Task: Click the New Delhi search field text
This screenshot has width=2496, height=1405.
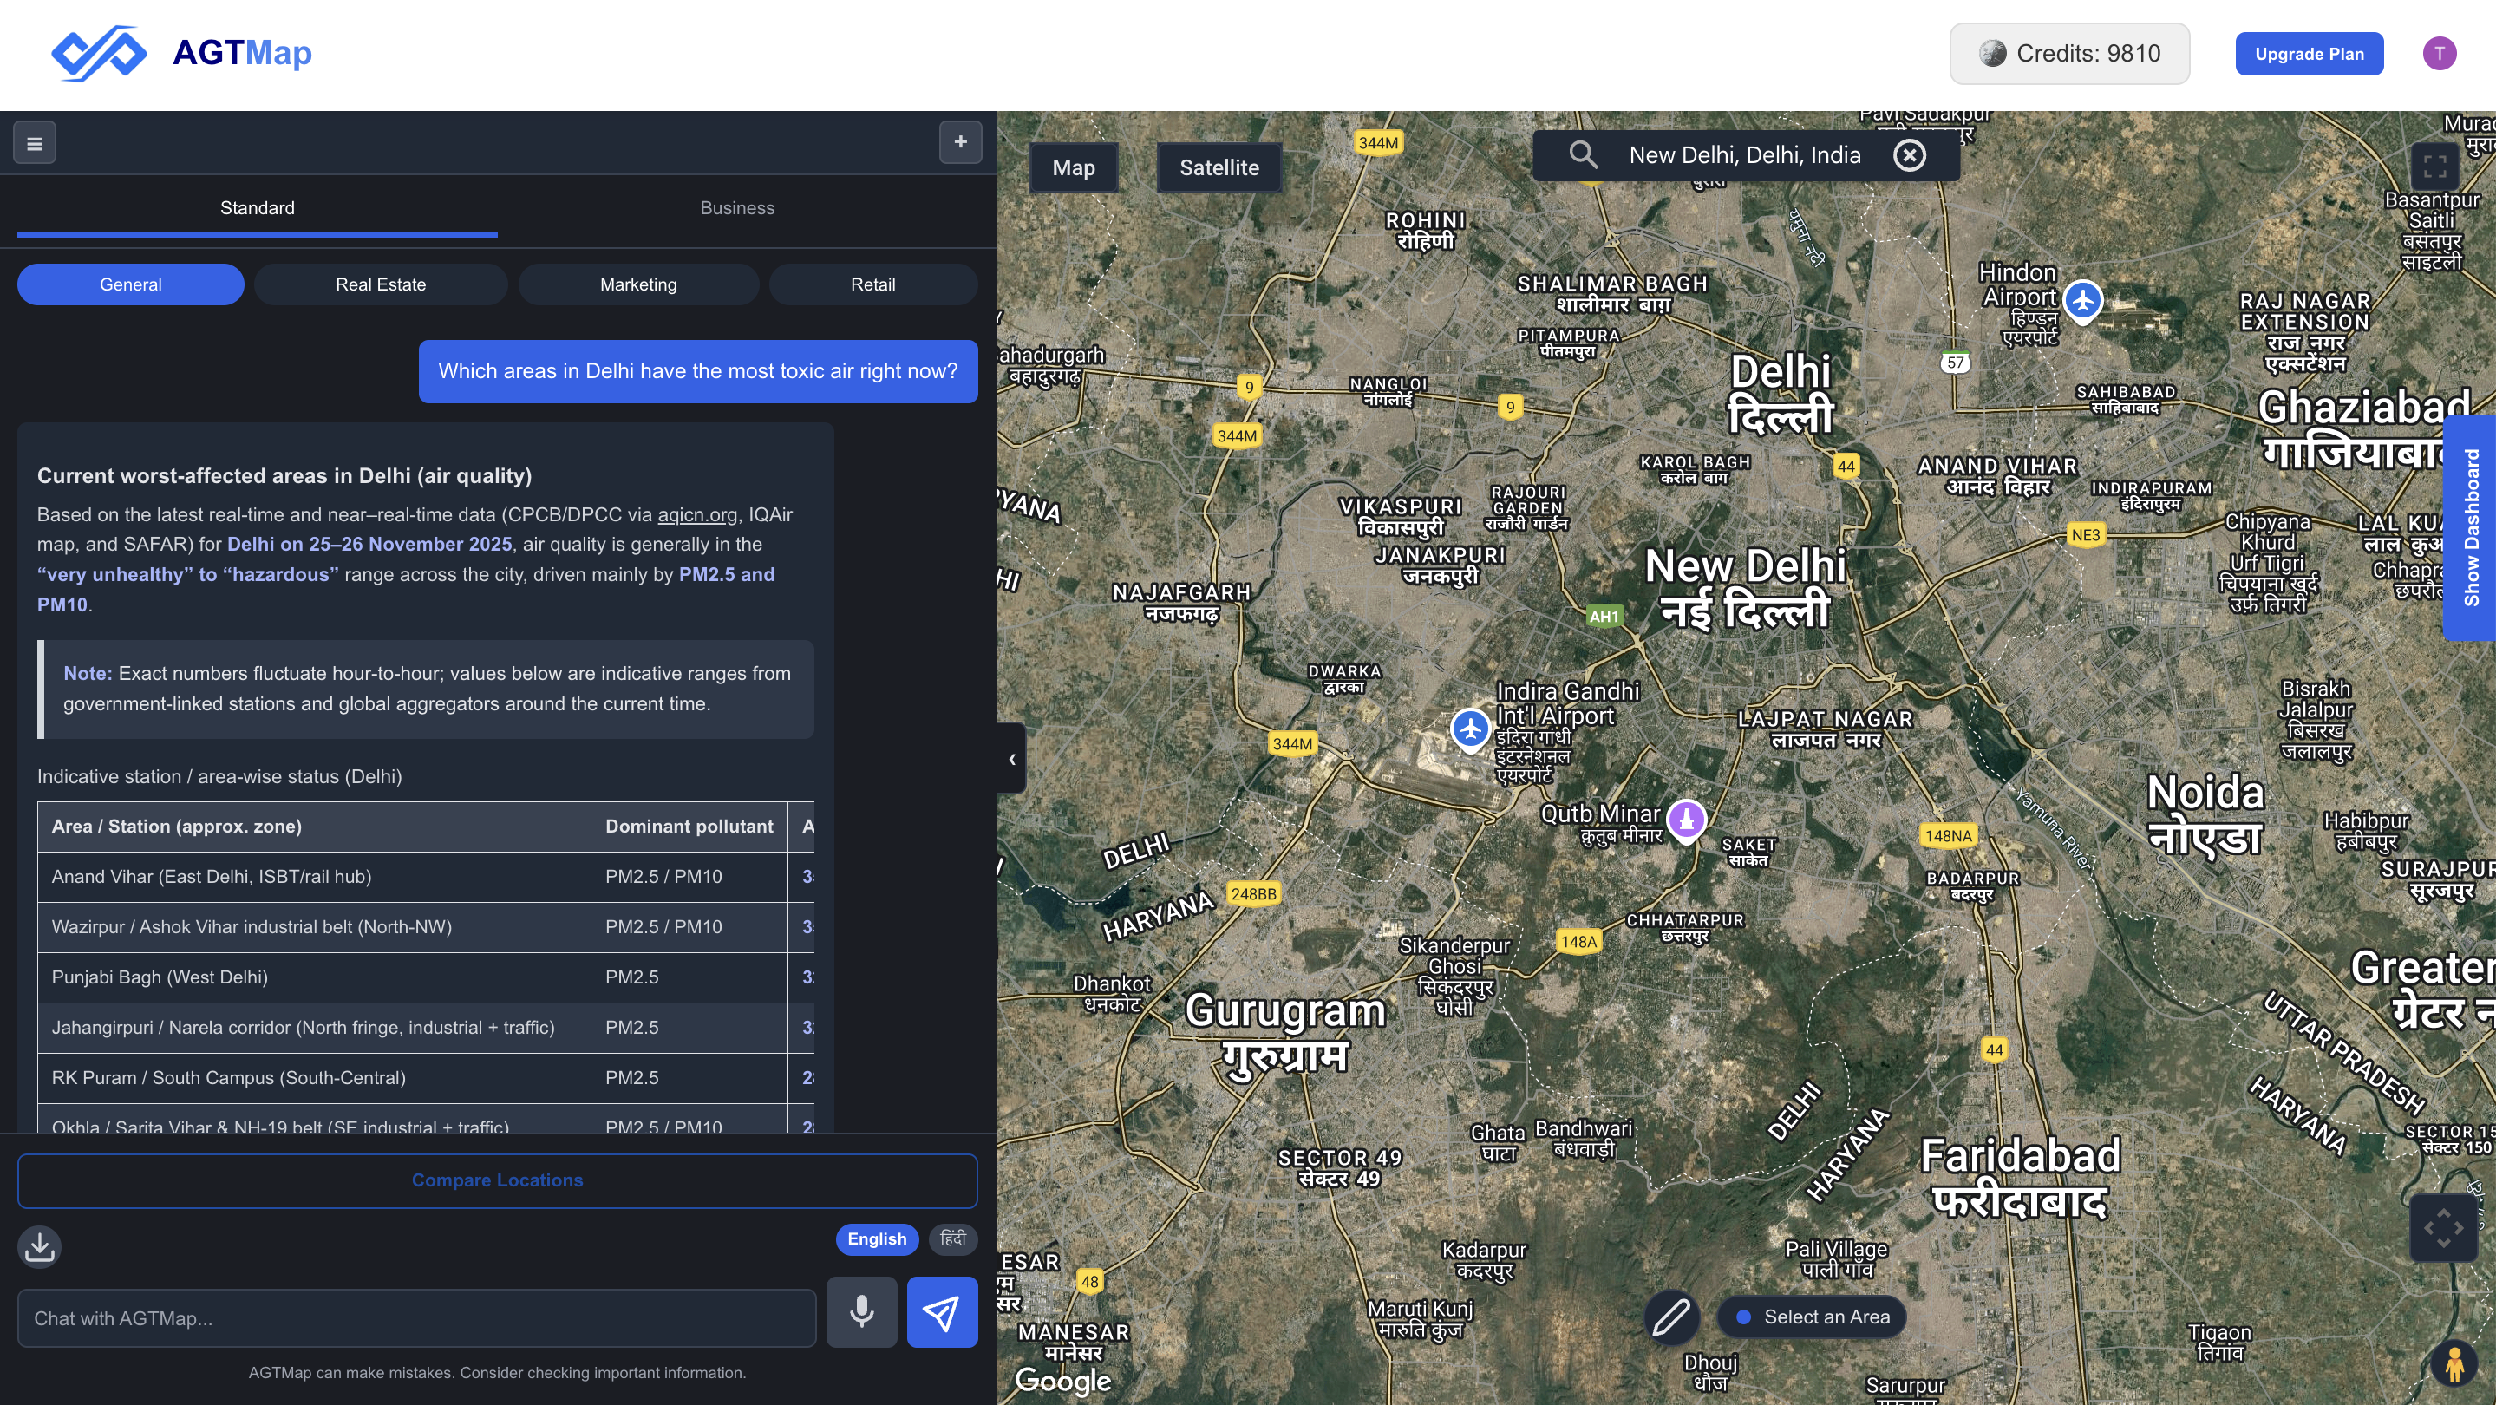Action: [x=1744, y=155]
